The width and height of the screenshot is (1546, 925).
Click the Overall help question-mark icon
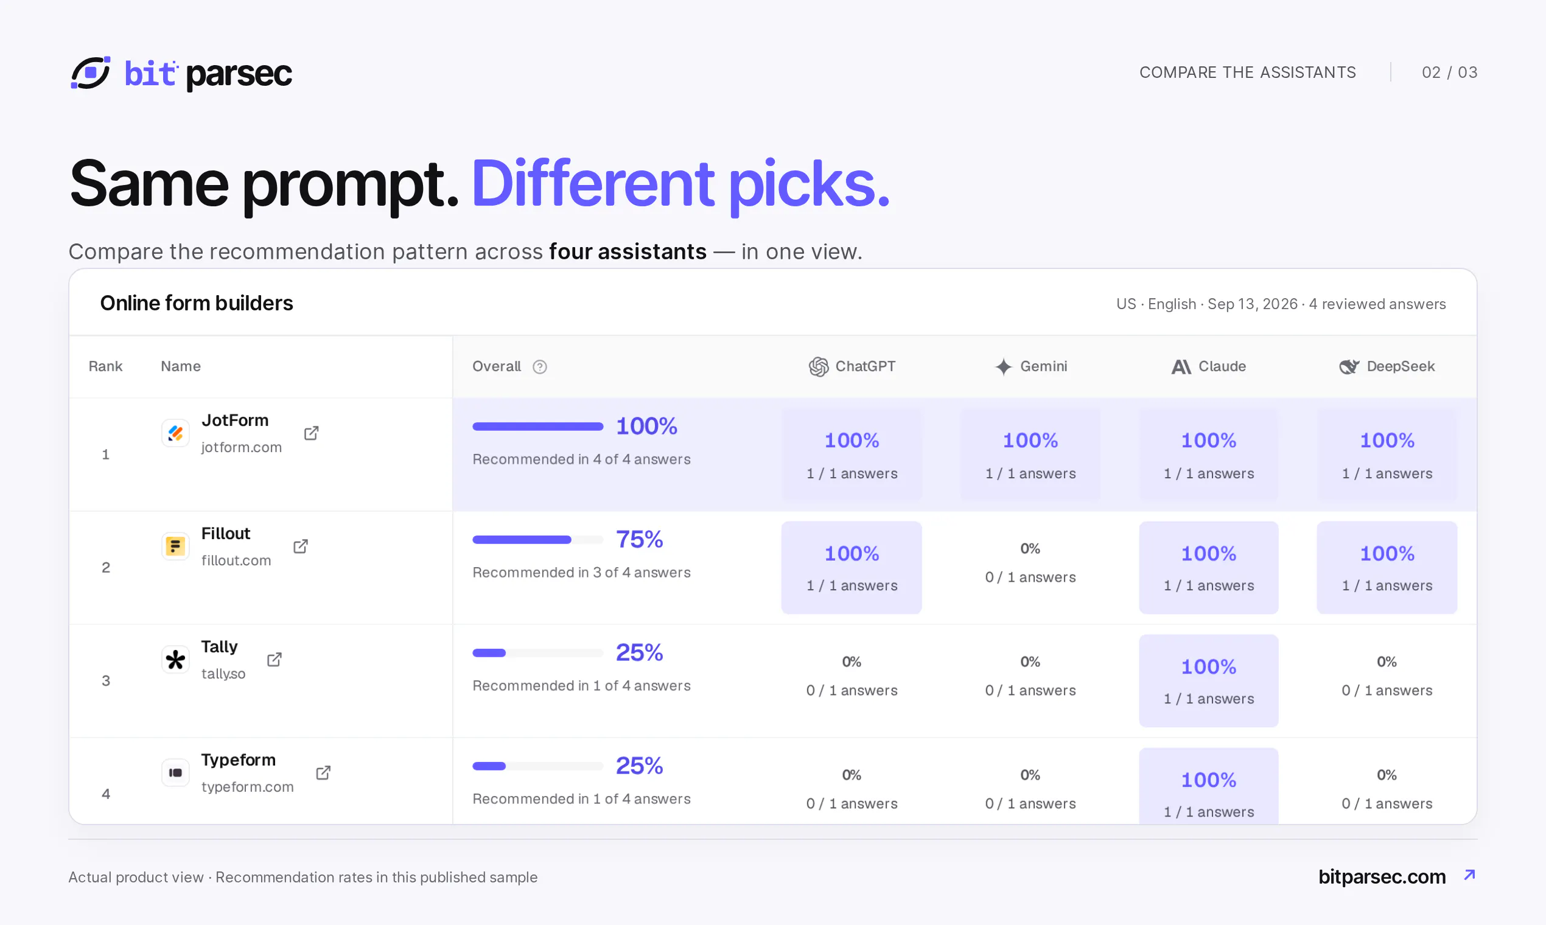(x=540, y=367)
